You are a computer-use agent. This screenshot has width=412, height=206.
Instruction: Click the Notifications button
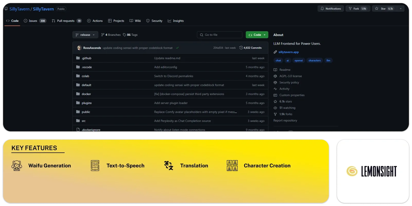coord(331,8)
